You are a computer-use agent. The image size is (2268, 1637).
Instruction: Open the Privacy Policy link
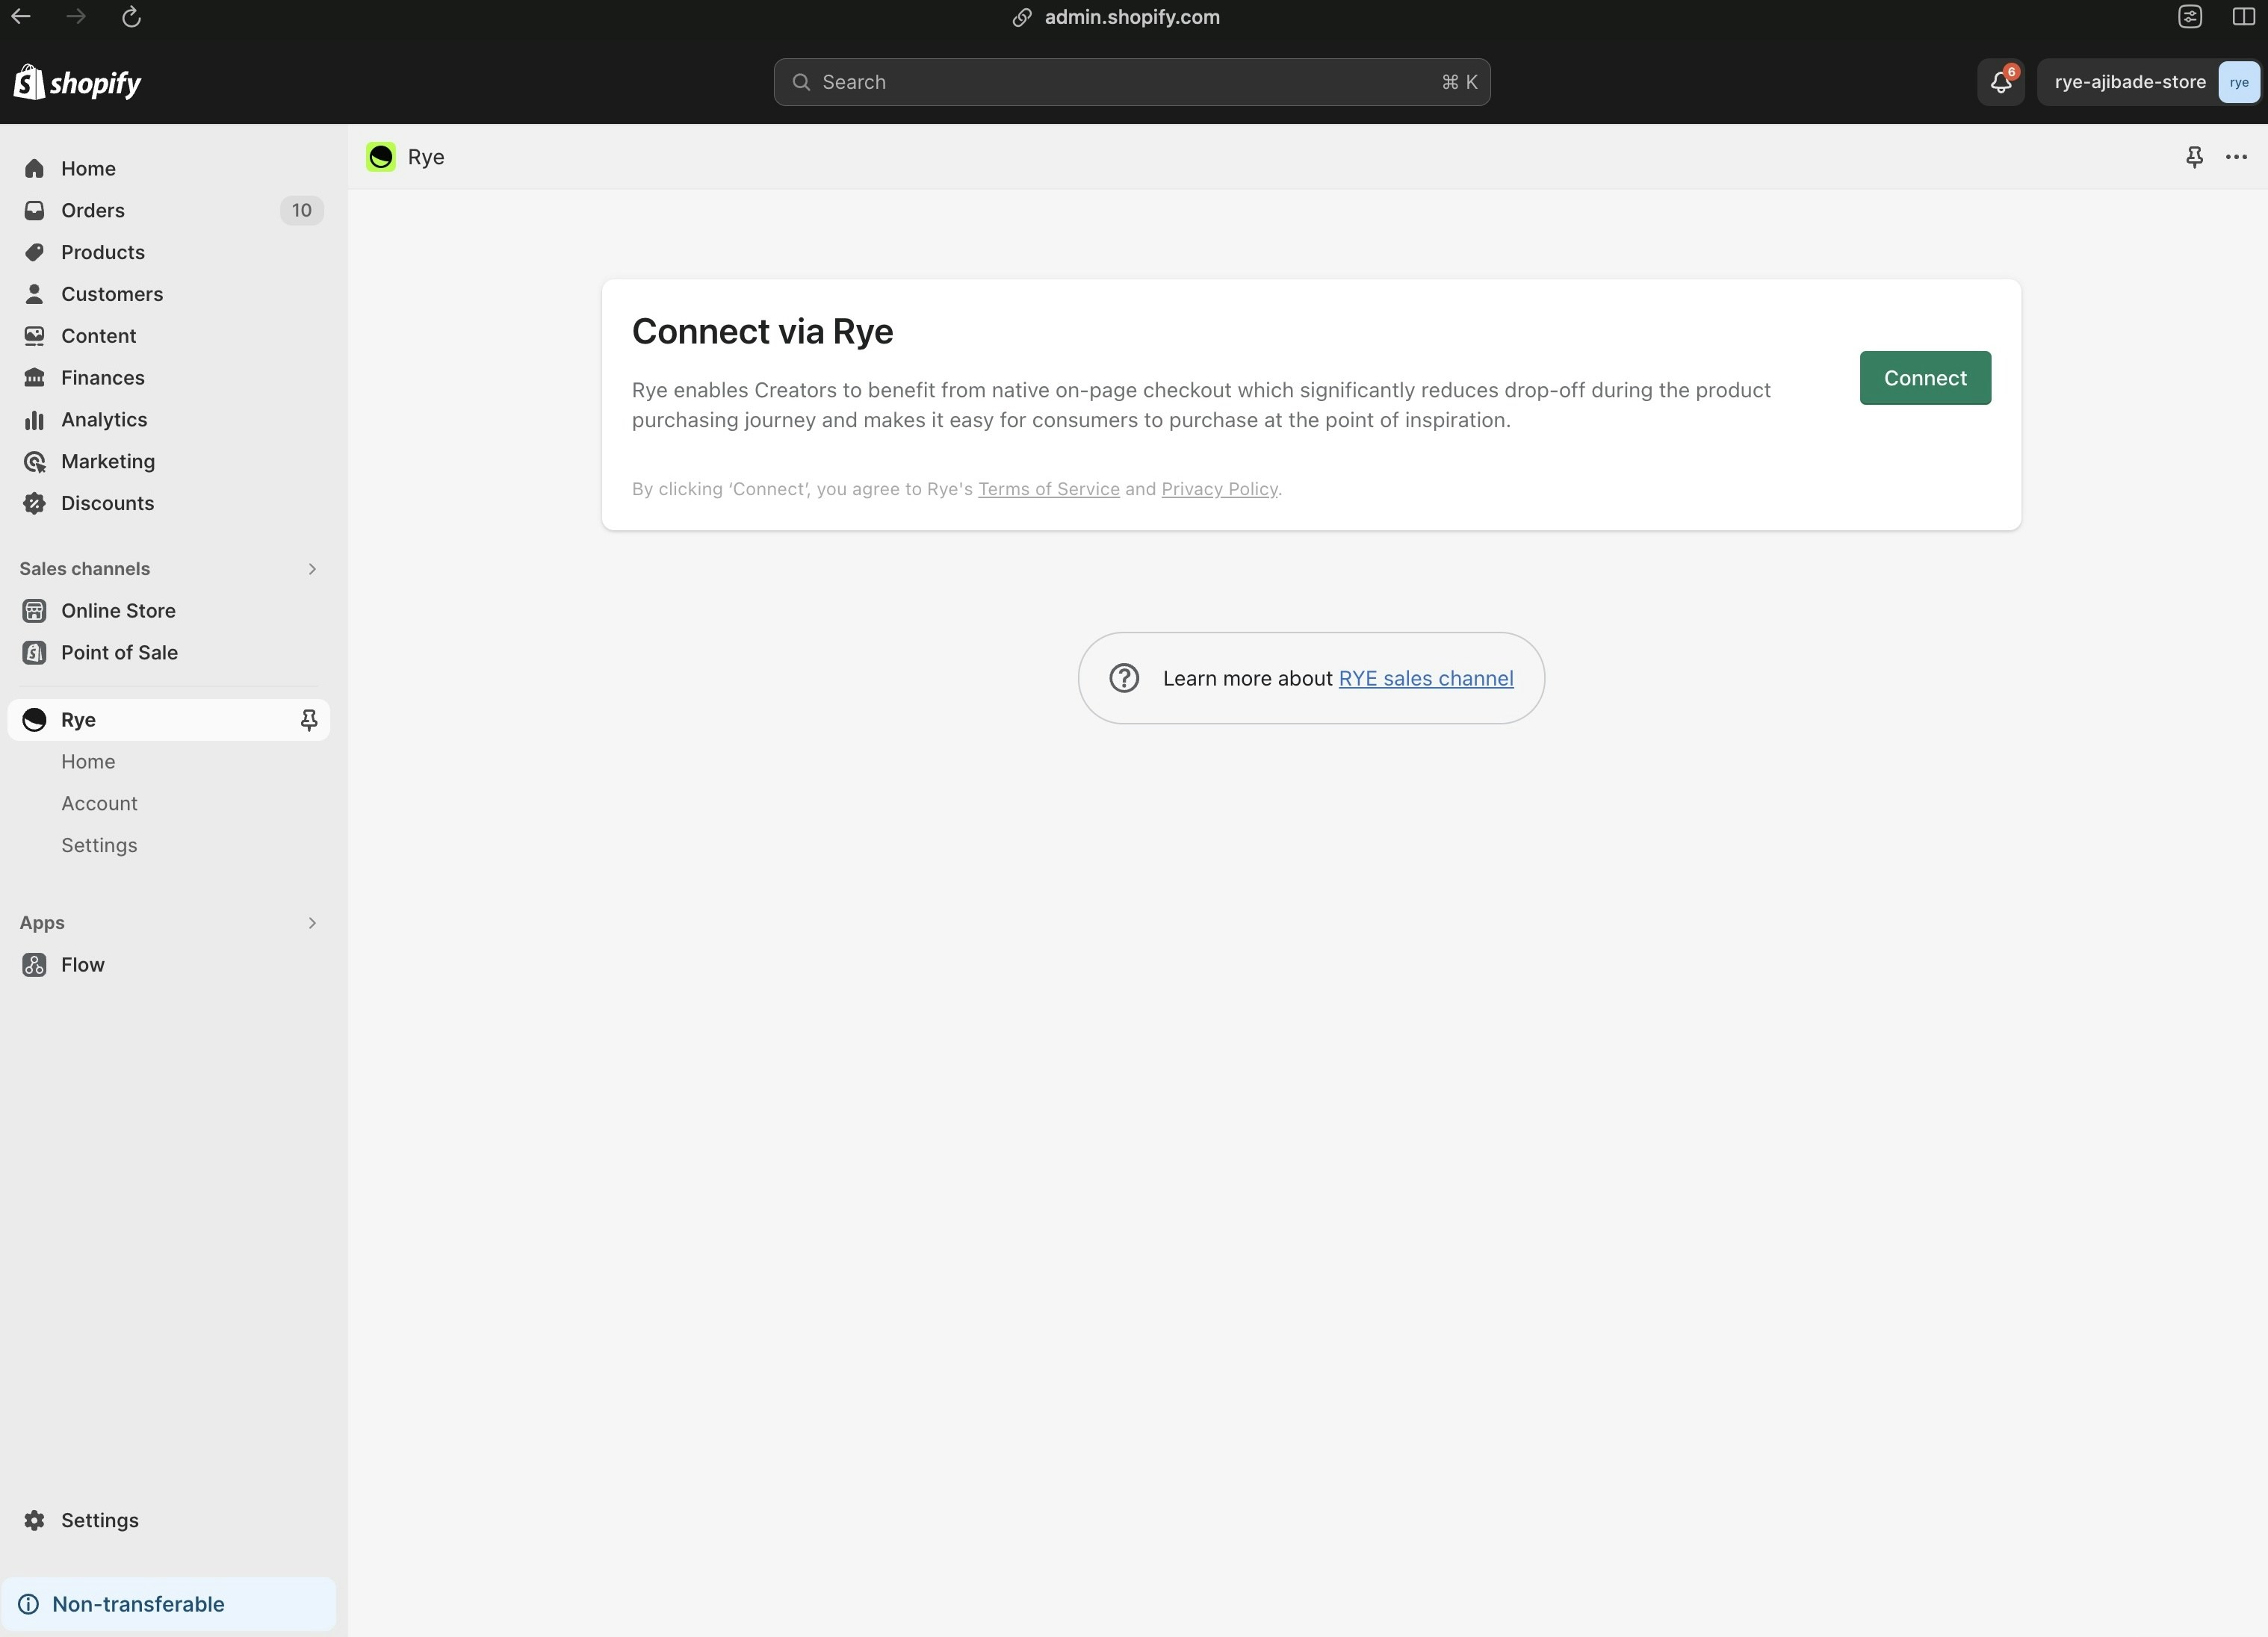coord(1219,488)
